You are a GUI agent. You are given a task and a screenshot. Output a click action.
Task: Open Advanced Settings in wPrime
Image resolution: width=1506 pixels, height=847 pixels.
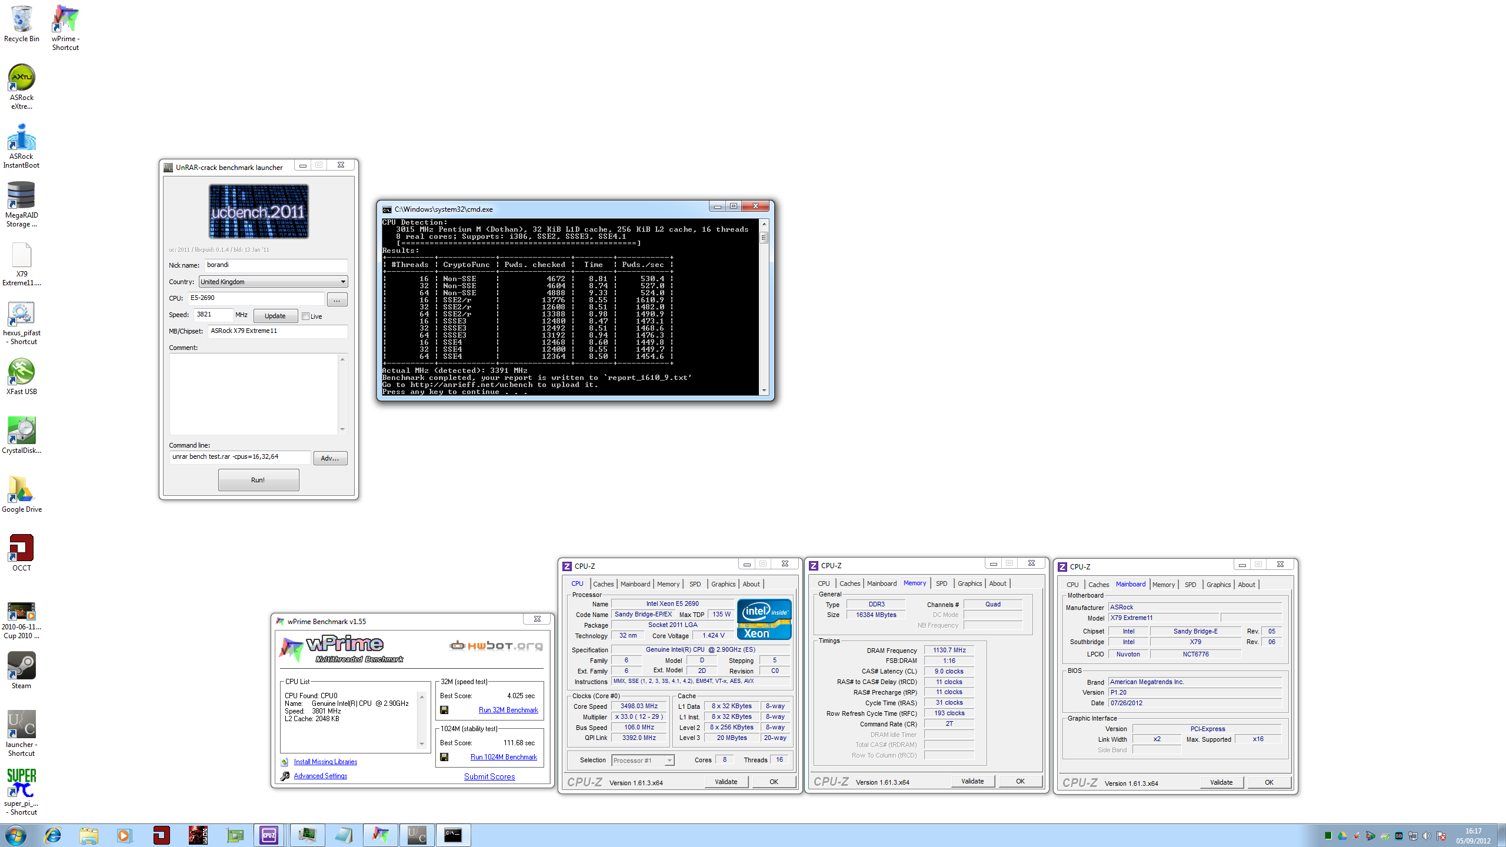pos(321,776)
